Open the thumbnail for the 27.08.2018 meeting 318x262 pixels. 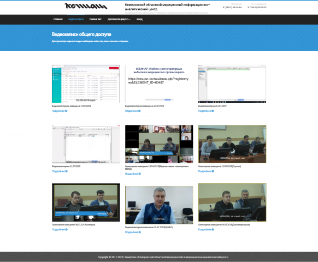pos(86,84)
